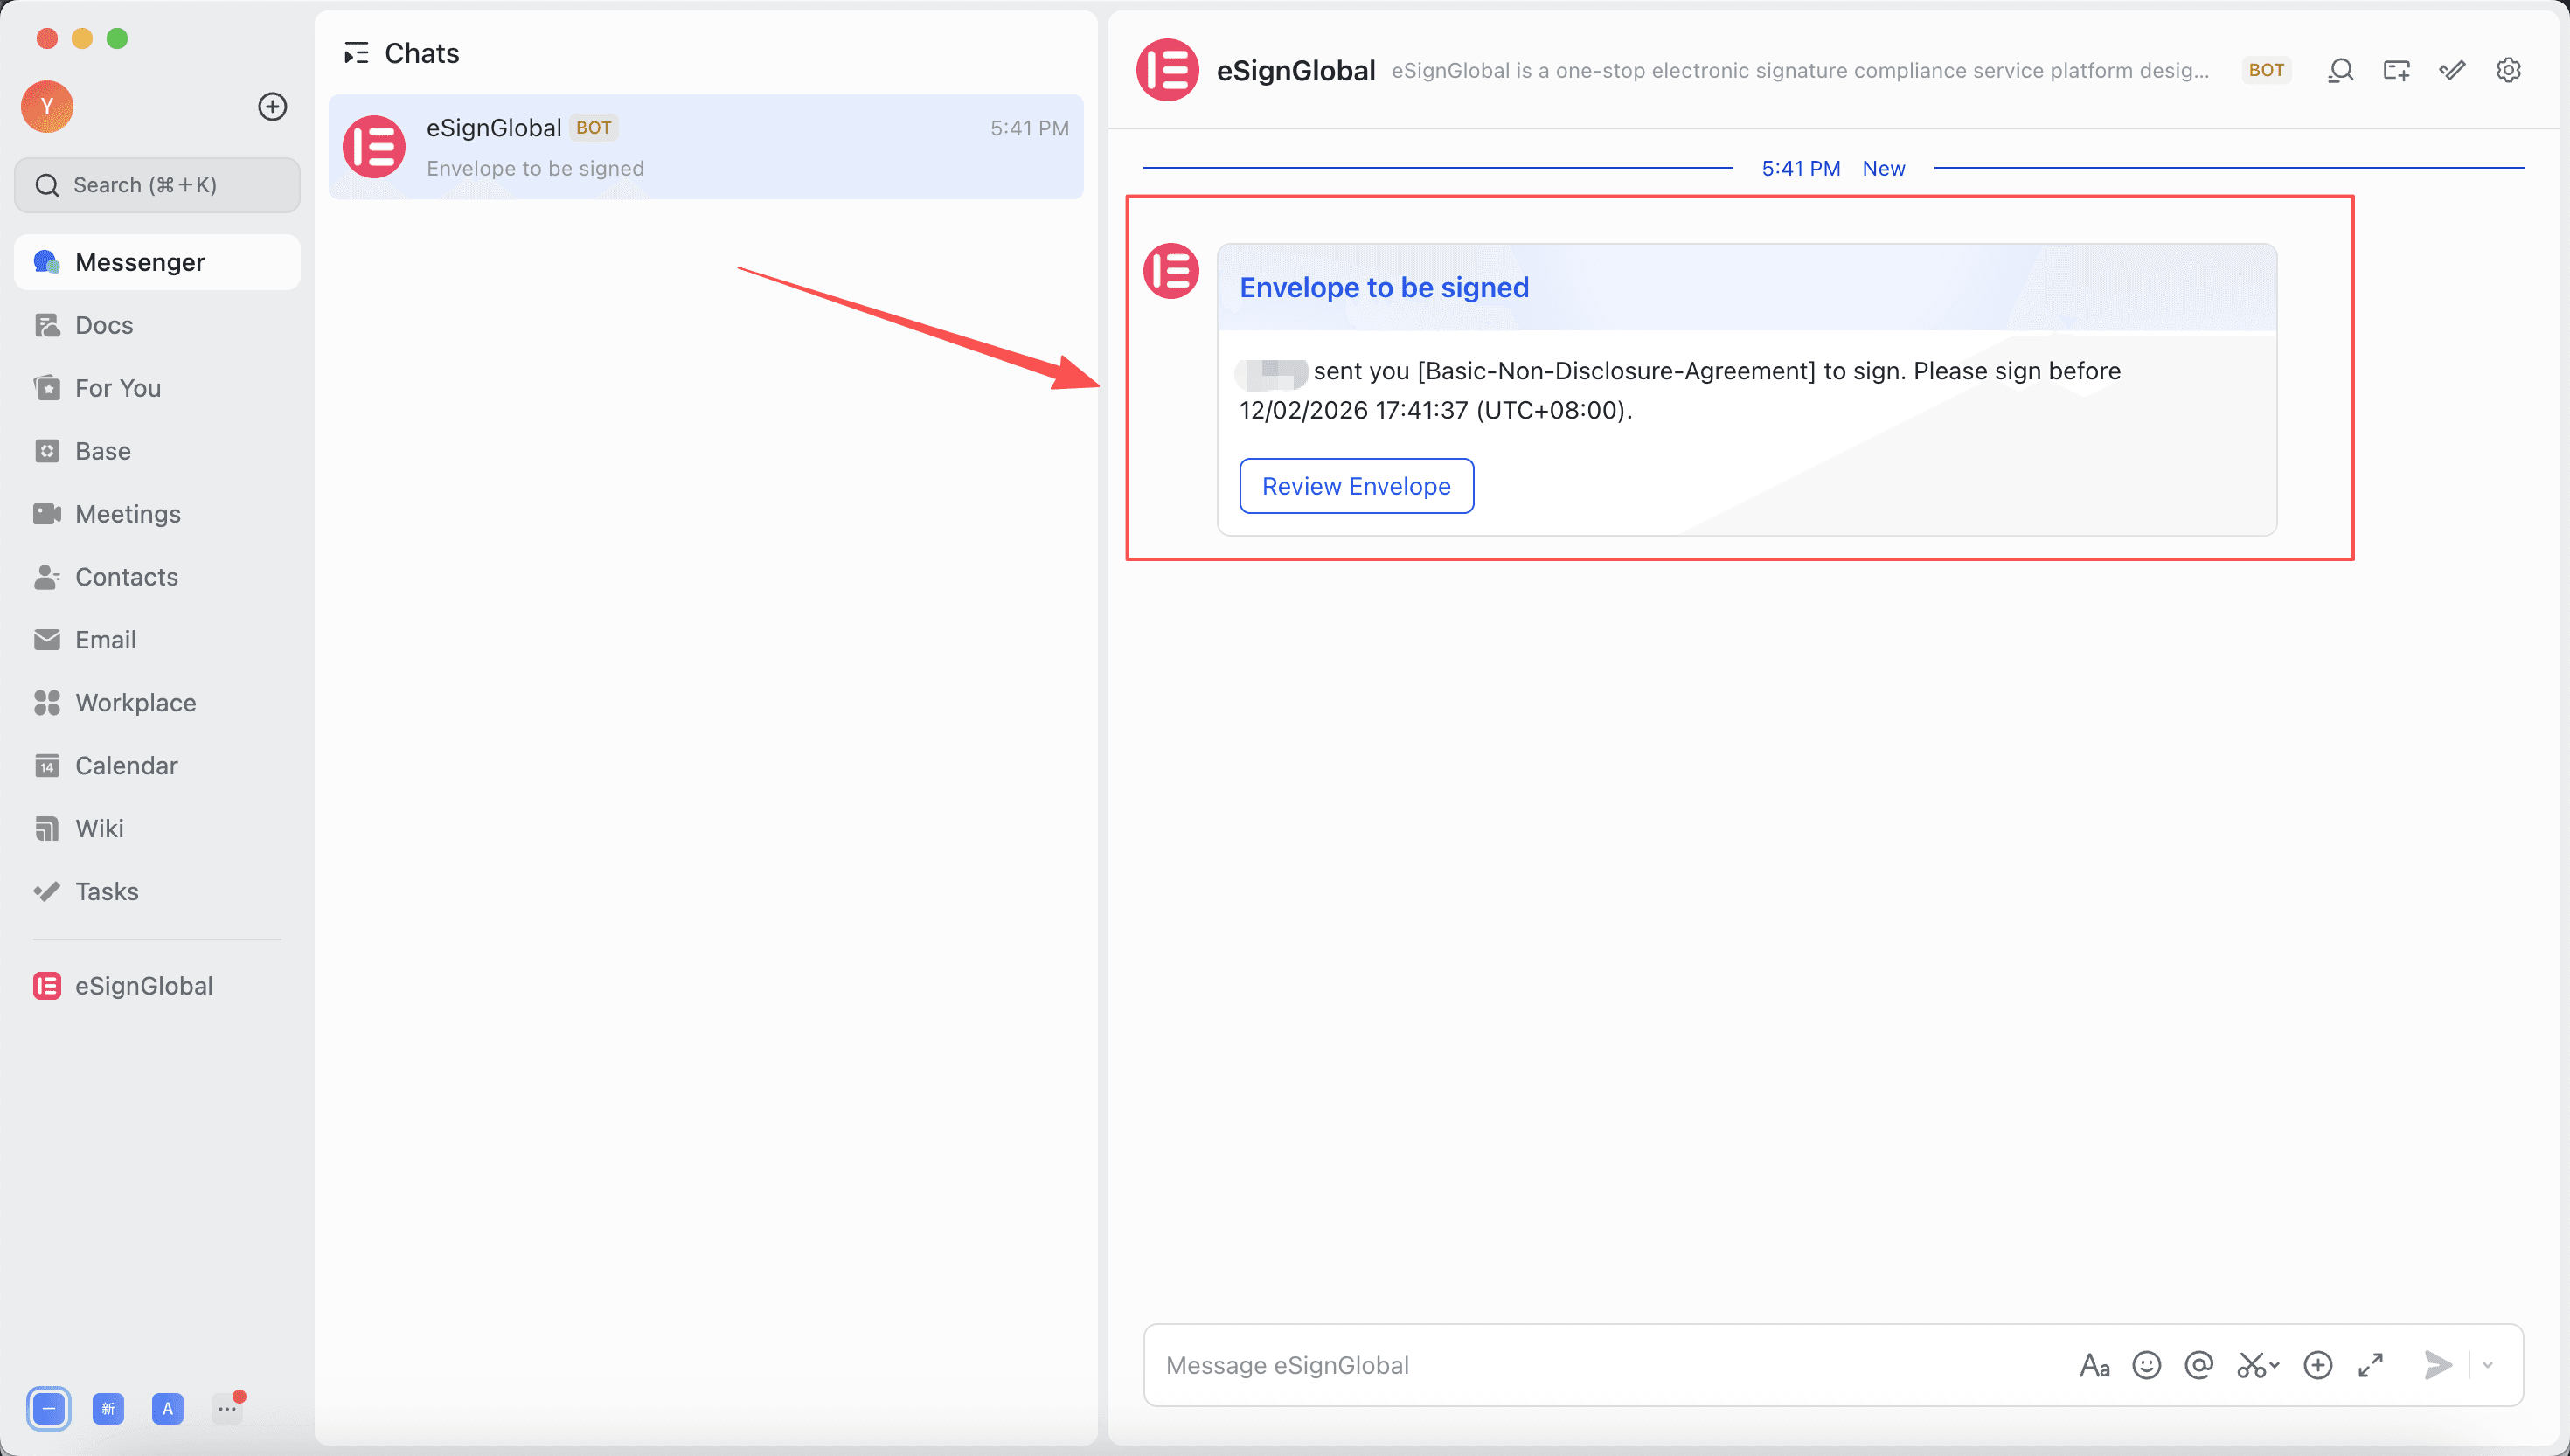Screen dimensions: 2570x1456
Task: Click the Search field in sidebar
Action: point(157,185)
